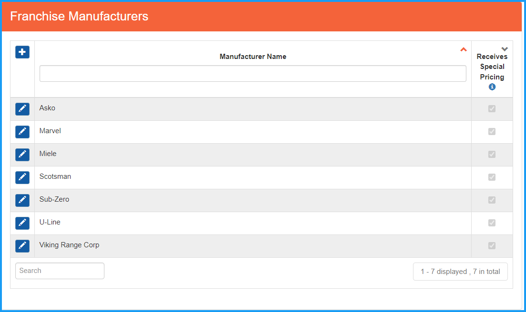Image resolution: width=526 pixels, height=312 pixels.
Task: Edit the Asko manufacturer row
Action: [22, 109]
